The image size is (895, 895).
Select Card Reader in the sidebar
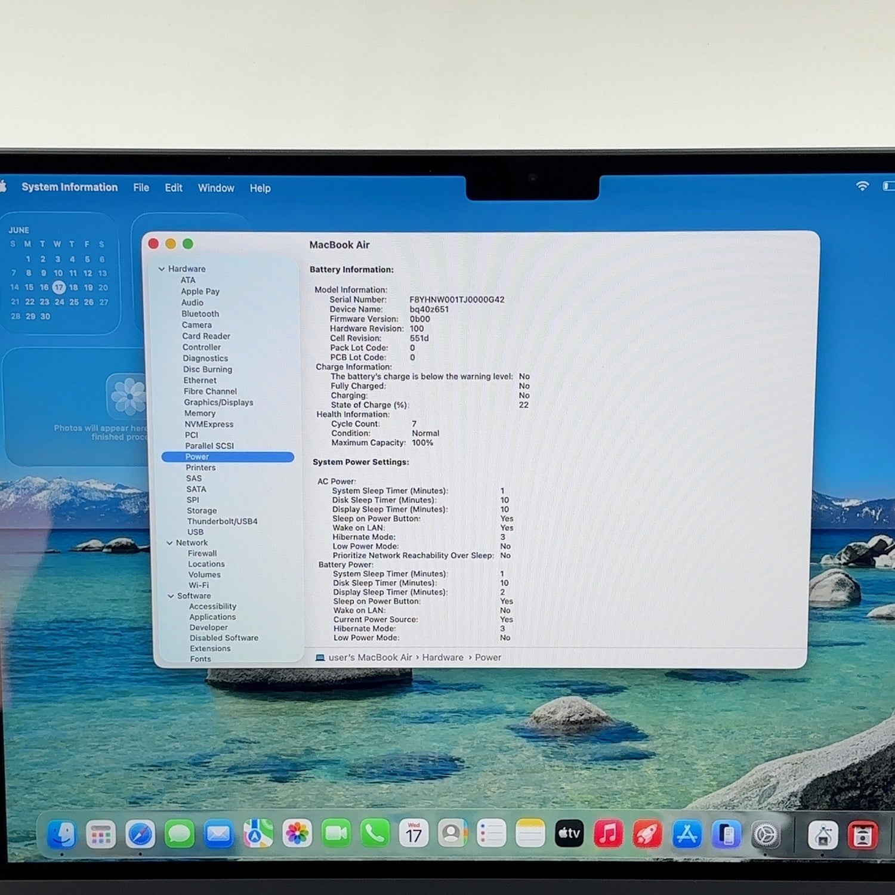206,337
